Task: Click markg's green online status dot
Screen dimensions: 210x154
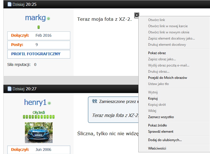Action: [48, 19]
